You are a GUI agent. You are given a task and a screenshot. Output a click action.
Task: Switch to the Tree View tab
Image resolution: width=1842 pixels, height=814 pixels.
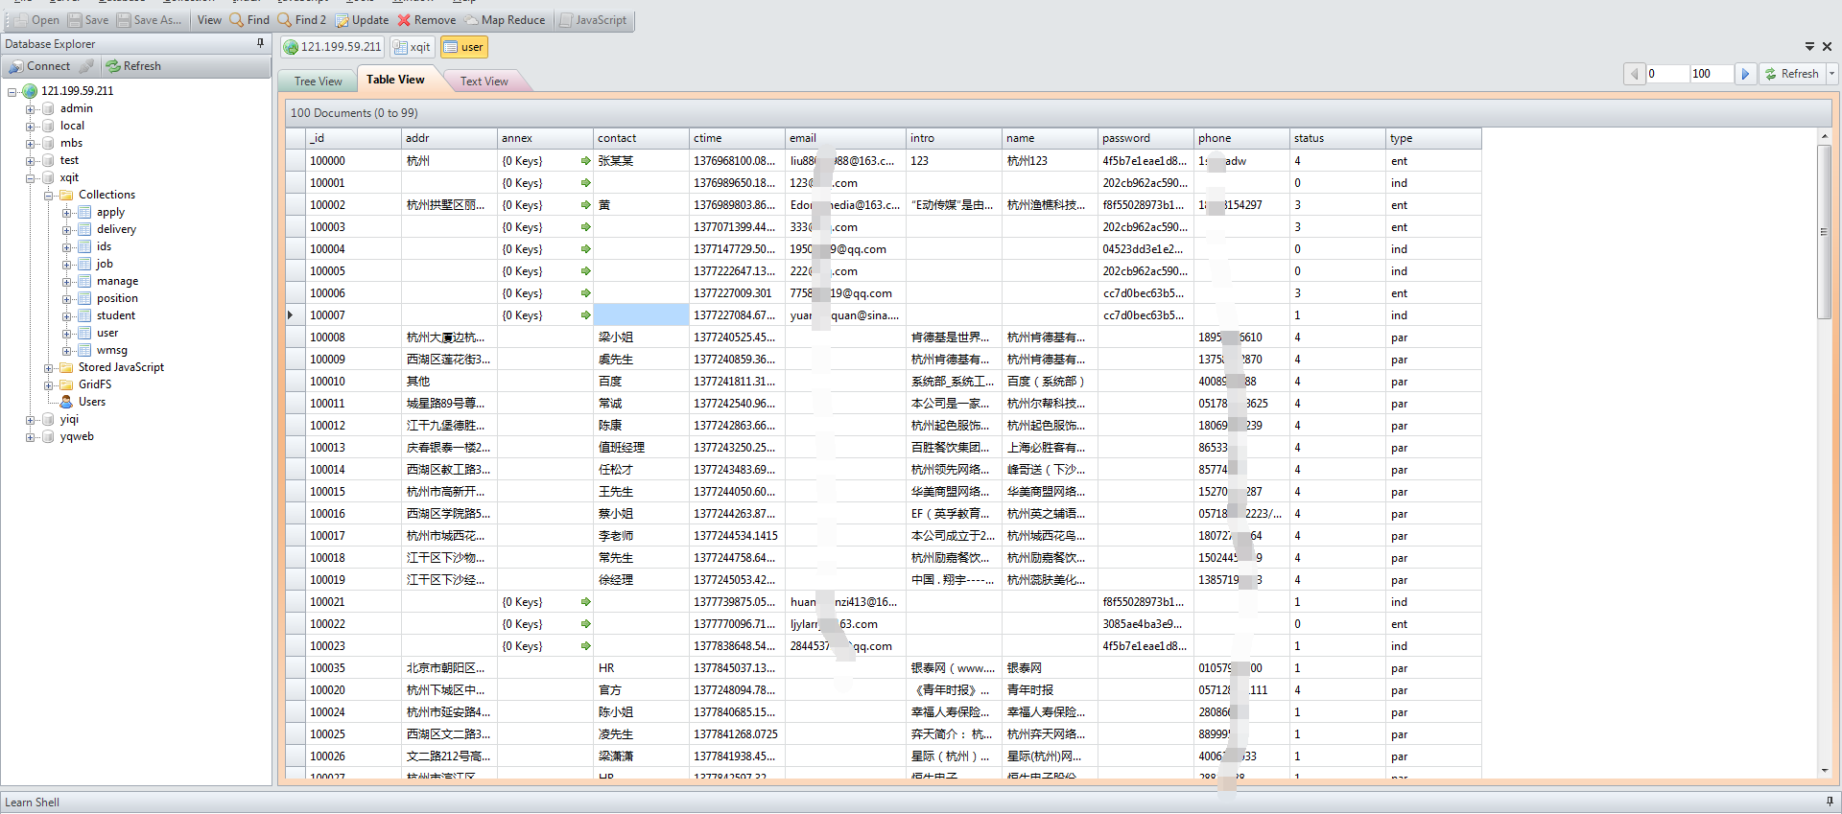coord(318,81)
